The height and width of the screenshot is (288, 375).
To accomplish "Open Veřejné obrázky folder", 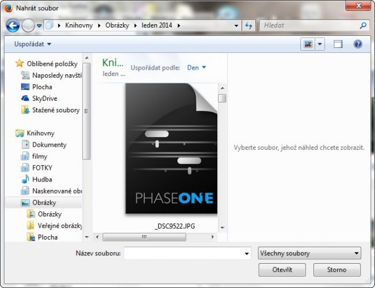I will coord(60,226).
